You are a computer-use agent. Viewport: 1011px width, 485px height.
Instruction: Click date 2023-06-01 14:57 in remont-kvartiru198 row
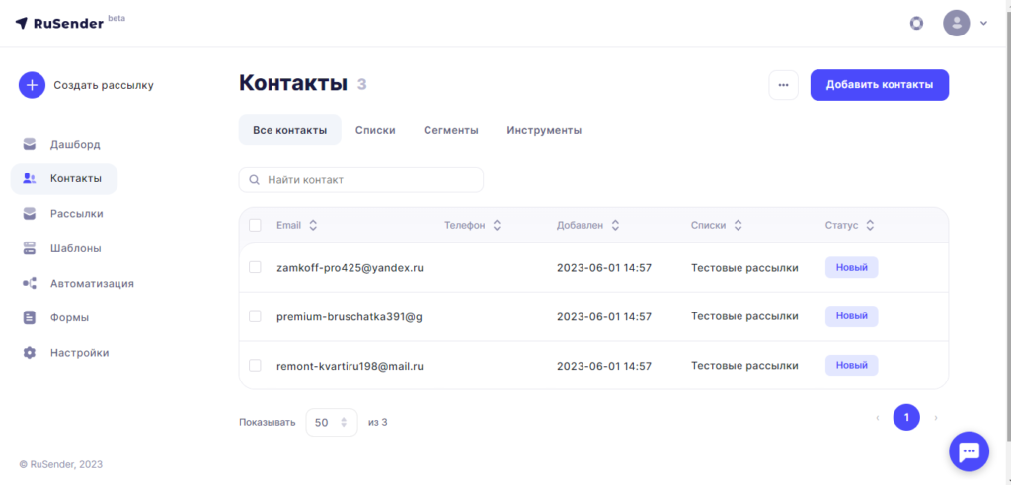point(604,365)
